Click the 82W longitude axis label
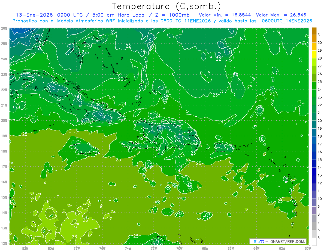Viewport: 327px width, 252px height. [25, 248]
